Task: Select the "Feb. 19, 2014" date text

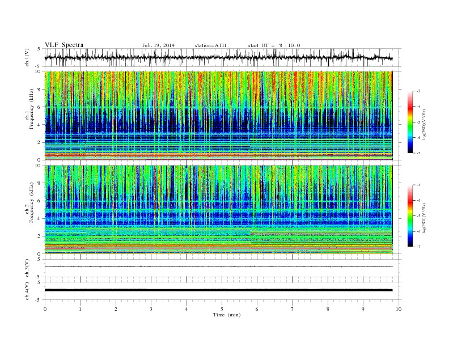Action: click(158, 45)
